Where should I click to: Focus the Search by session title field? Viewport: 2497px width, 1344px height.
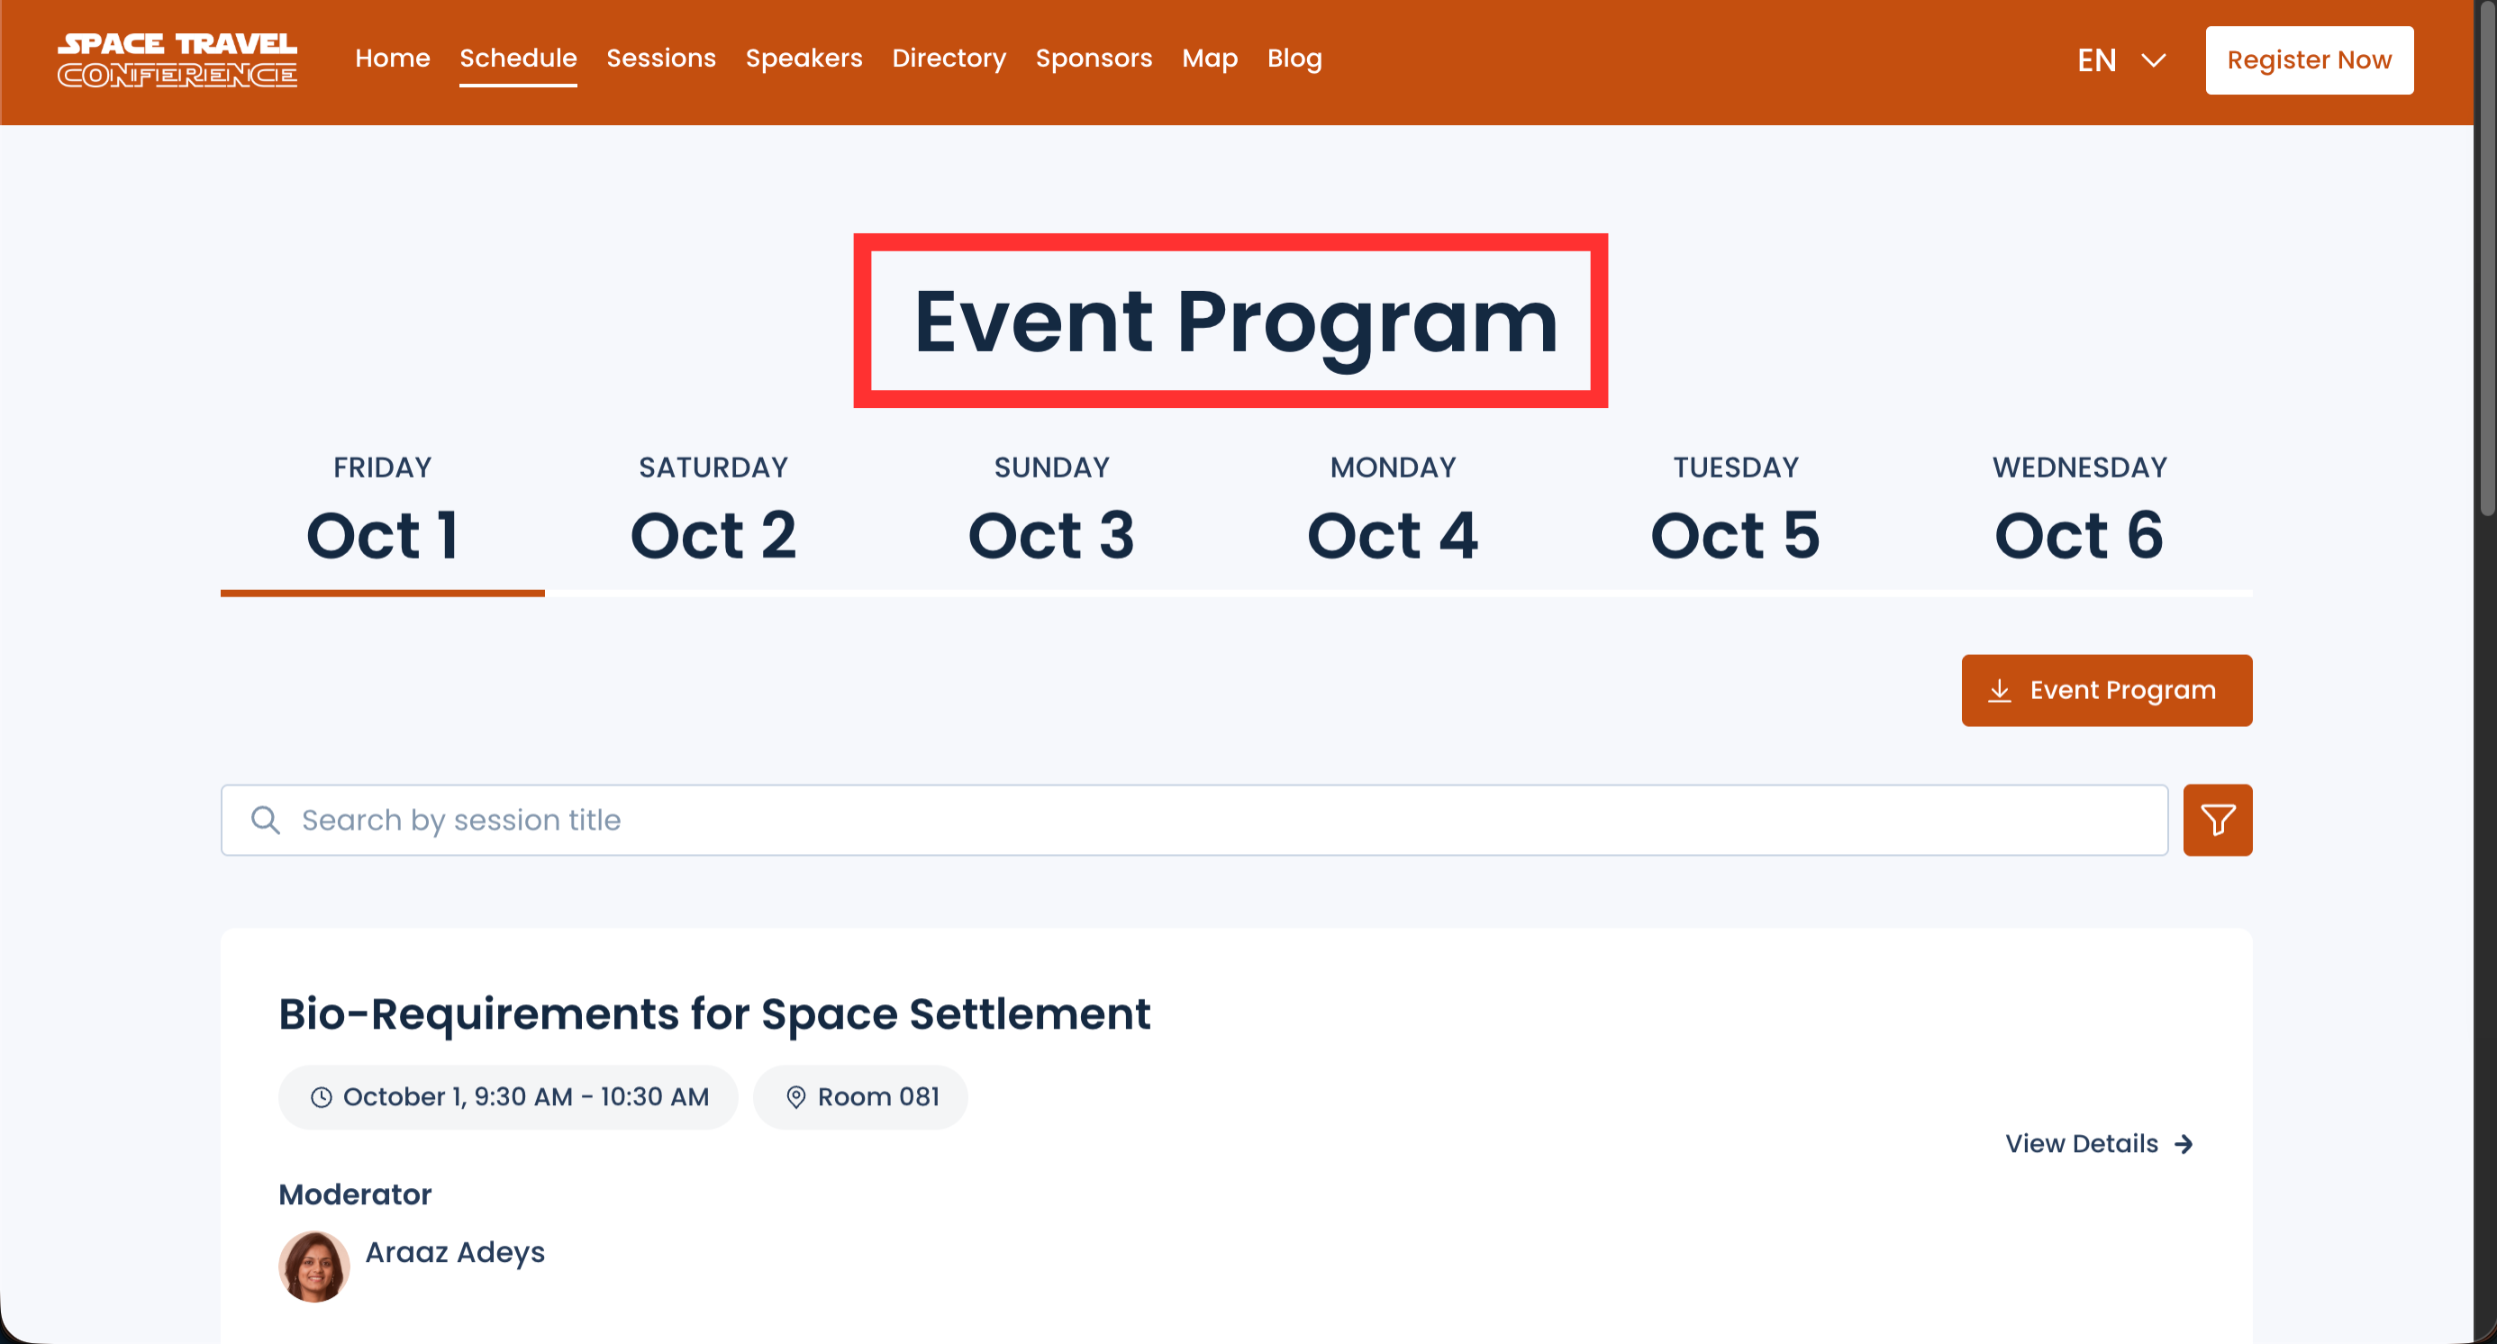(x=1193, y=820)
